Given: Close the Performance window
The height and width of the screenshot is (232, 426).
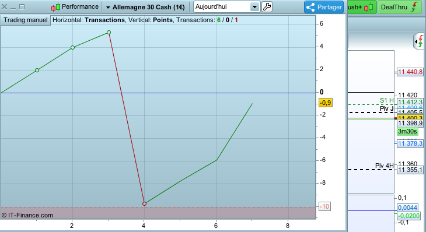Looking at the screenshot, I should 4,7.
